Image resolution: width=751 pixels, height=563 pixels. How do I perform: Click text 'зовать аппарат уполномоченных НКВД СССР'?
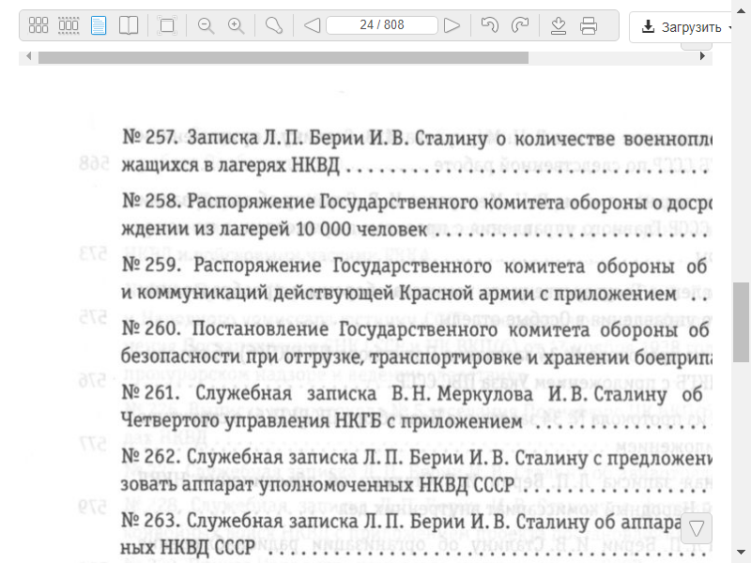(x=317, y=485)
